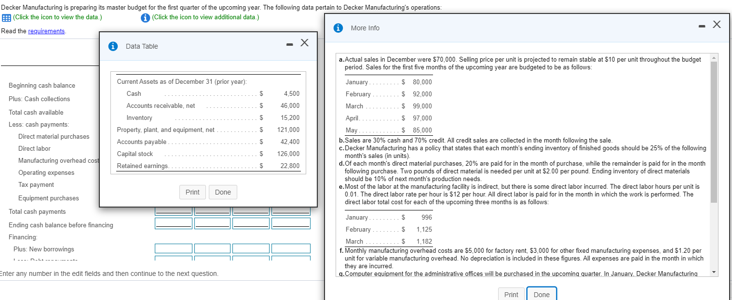
Task: Click the More Info vertical scrollbar thumb
Action: coord(713,132)
